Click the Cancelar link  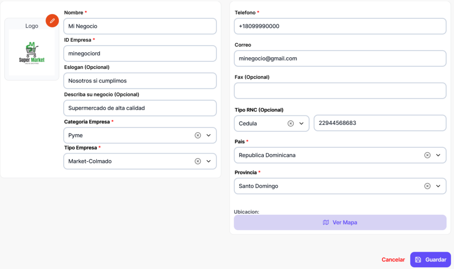point(393,260)
